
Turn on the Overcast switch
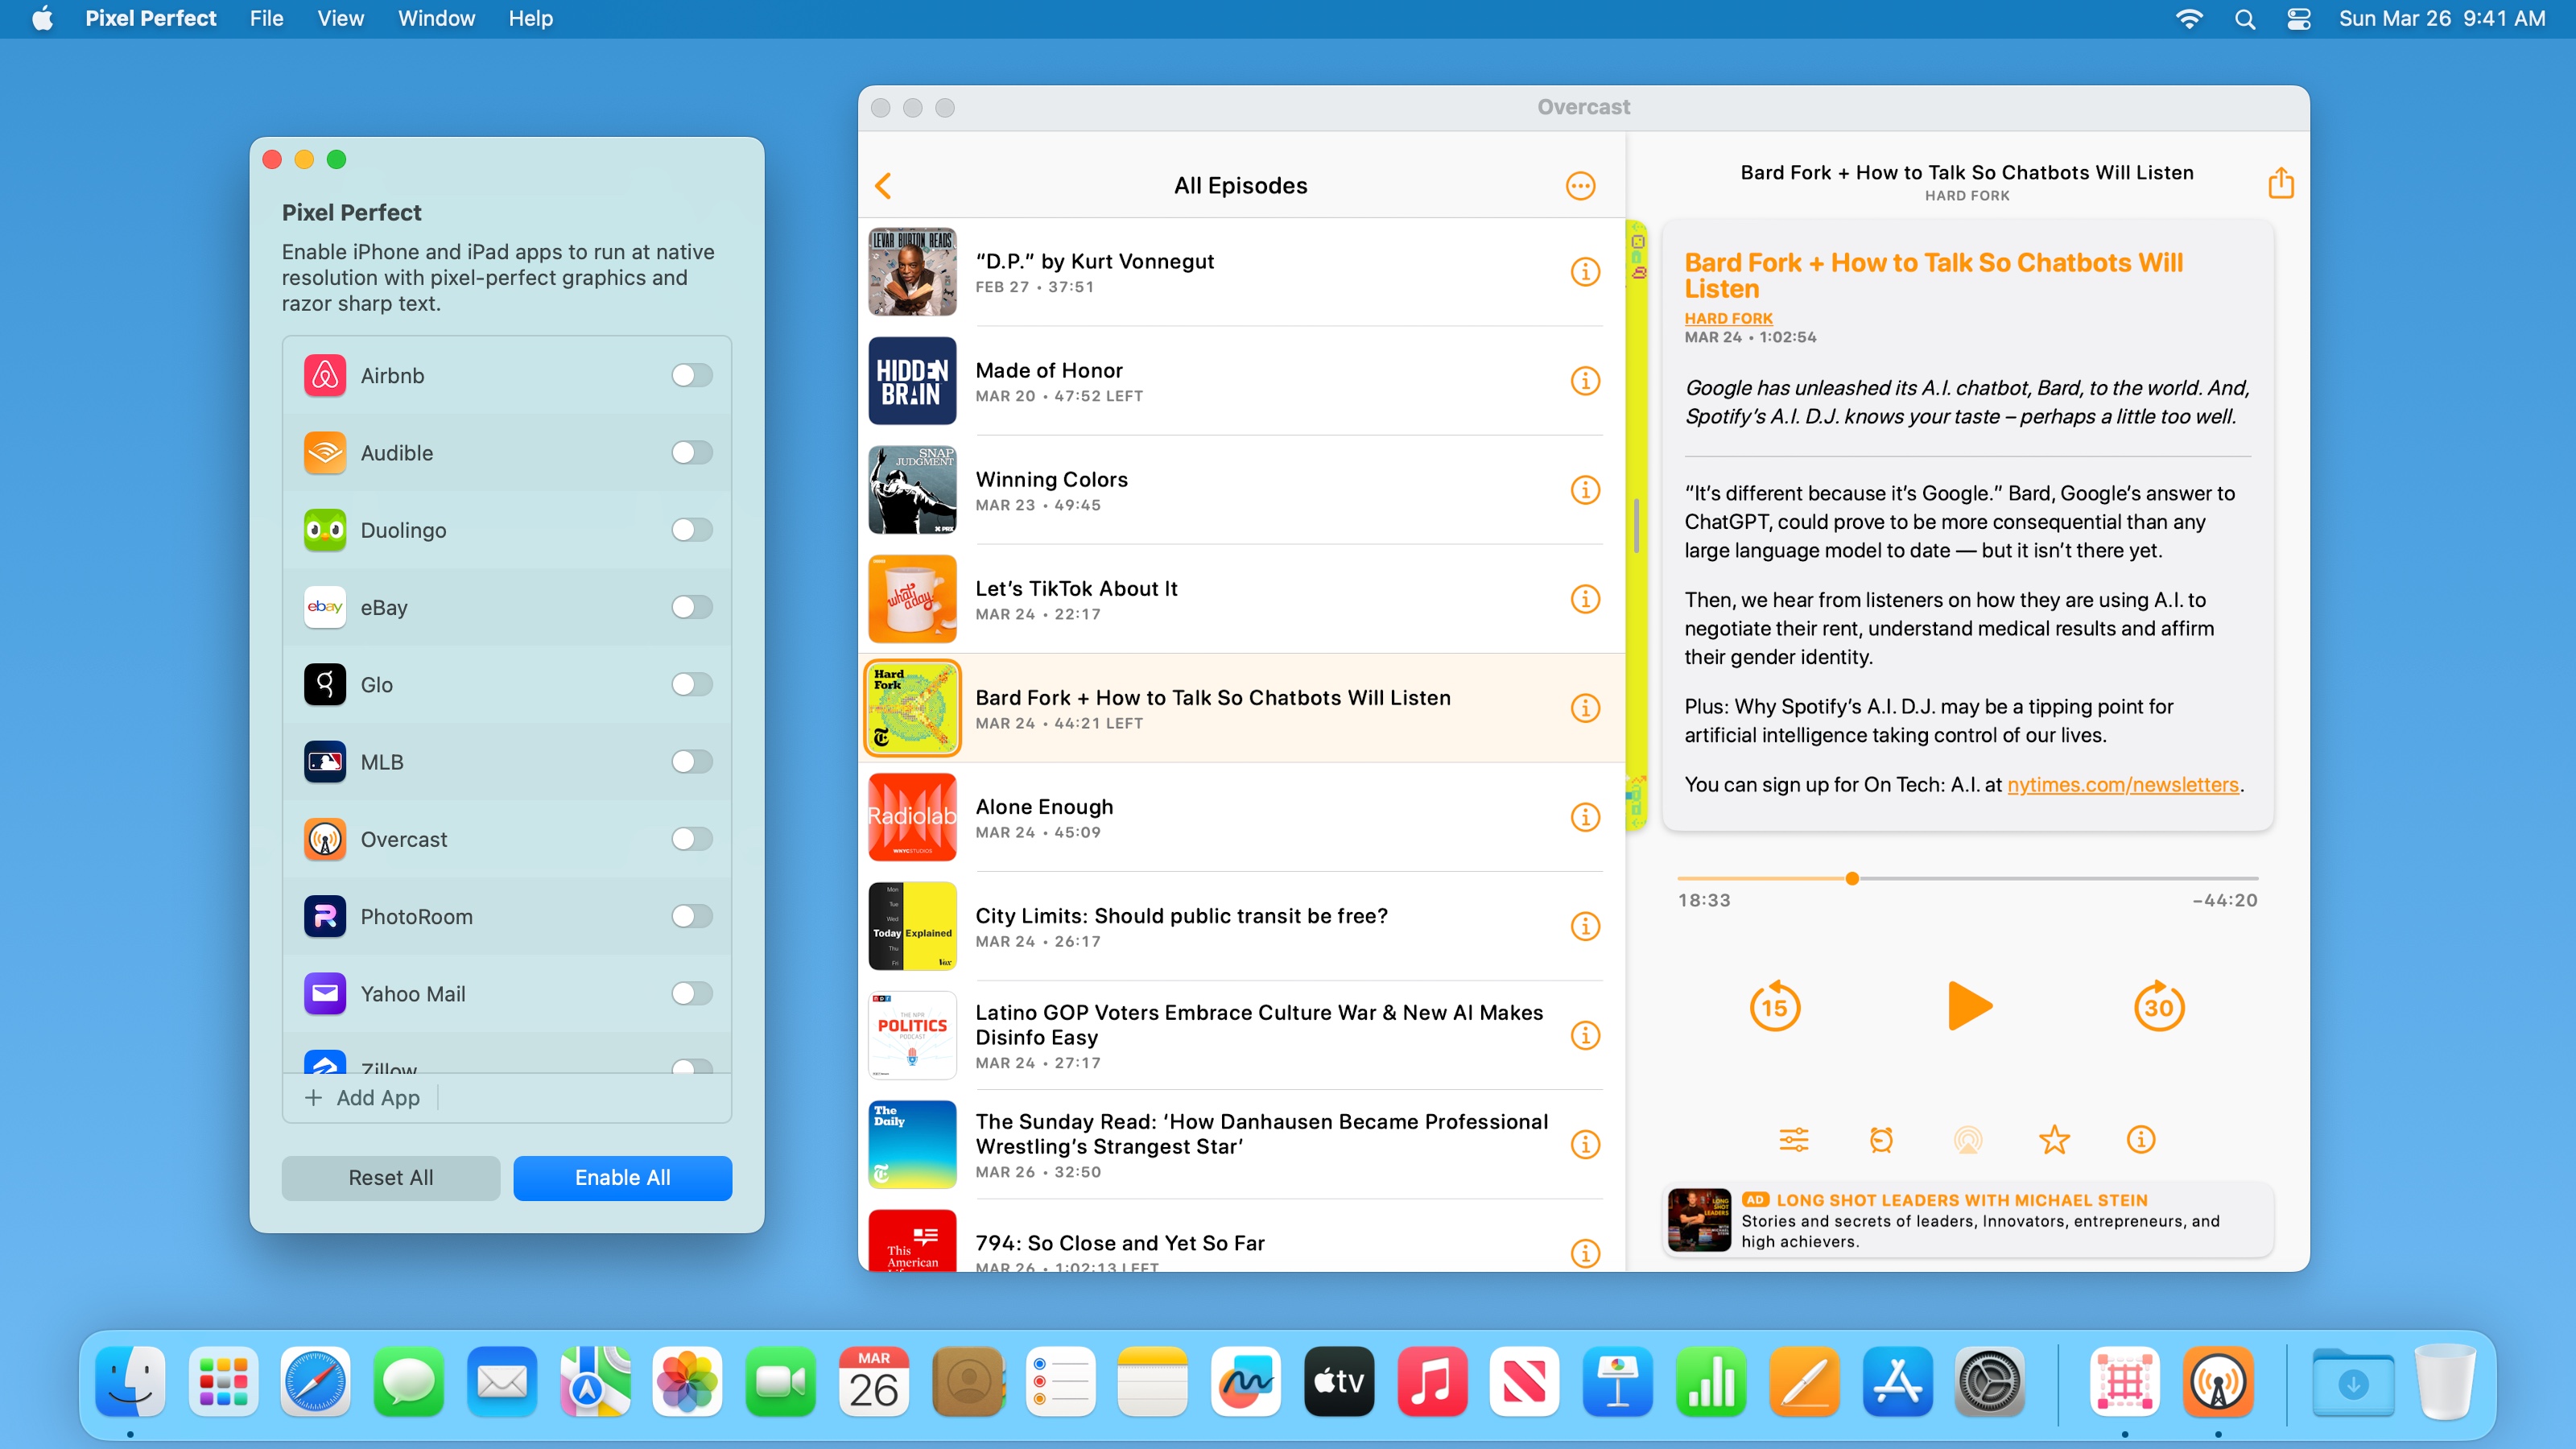point(691,839)
